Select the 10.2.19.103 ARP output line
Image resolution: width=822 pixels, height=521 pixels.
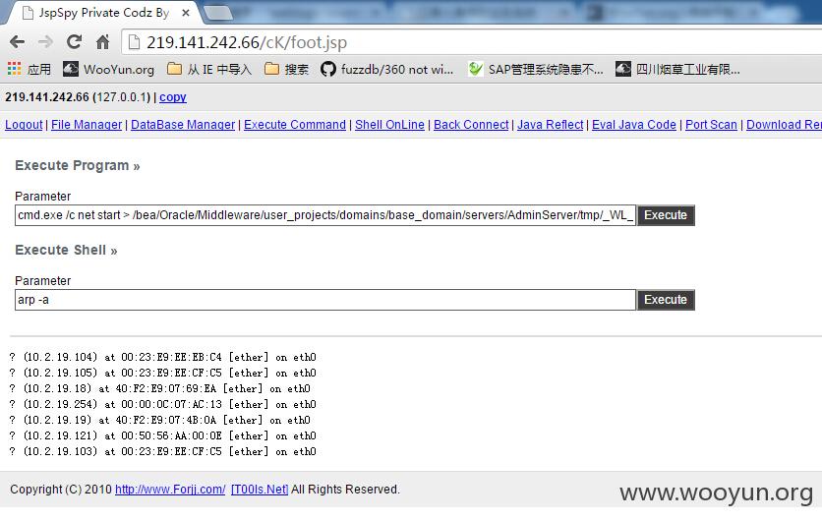(162, 451)
